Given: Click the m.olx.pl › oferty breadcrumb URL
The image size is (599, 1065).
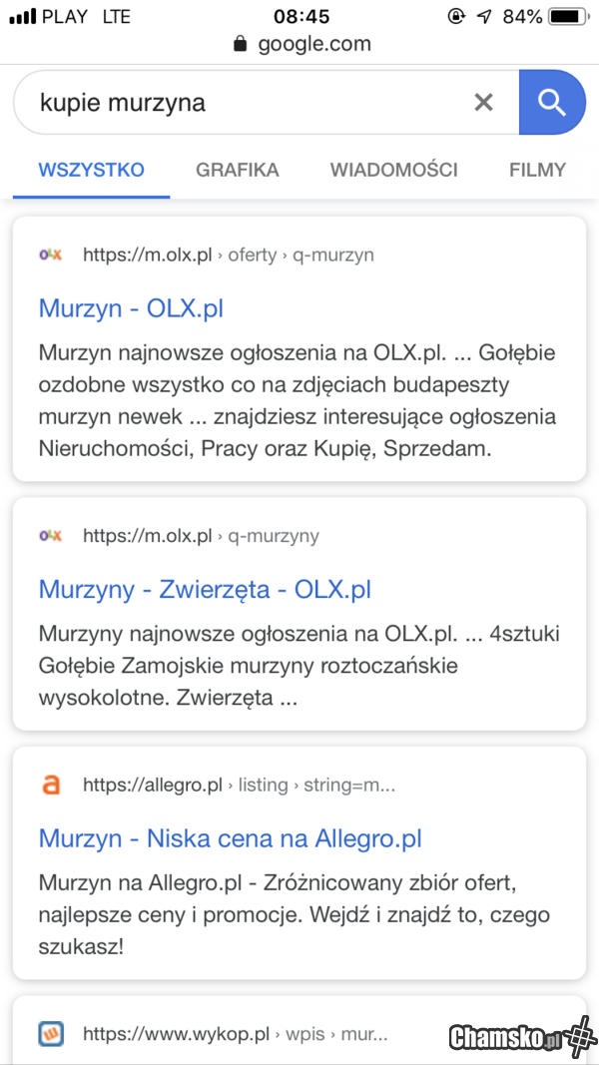Looking at the screenshot, I should [228, 255].
